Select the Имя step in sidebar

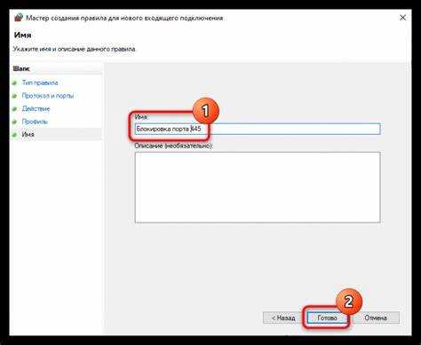click(x=28, y=134)
